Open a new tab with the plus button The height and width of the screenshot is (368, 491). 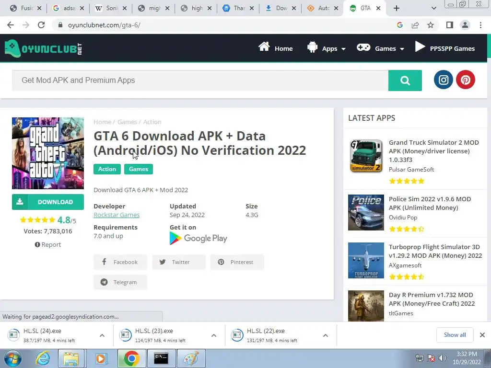[397, 8]
